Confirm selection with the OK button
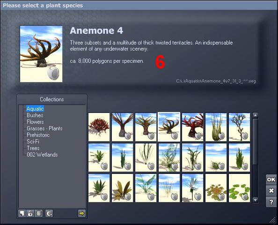Image resolution: width=278 pixels, height=225 pixels. (x=271, y=180)
